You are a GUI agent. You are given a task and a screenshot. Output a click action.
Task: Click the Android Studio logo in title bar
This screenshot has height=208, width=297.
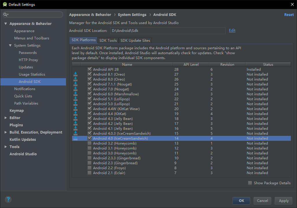(x=5, y=4)
